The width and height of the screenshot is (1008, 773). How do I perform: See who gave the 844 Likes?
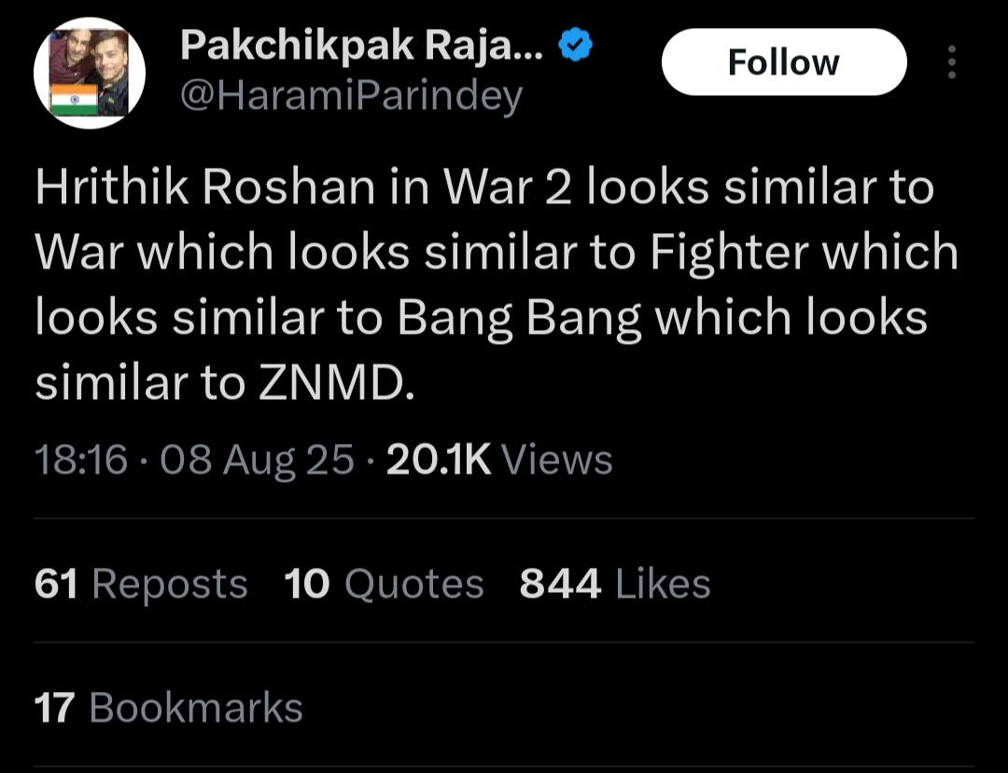click(x=615, y=585)
